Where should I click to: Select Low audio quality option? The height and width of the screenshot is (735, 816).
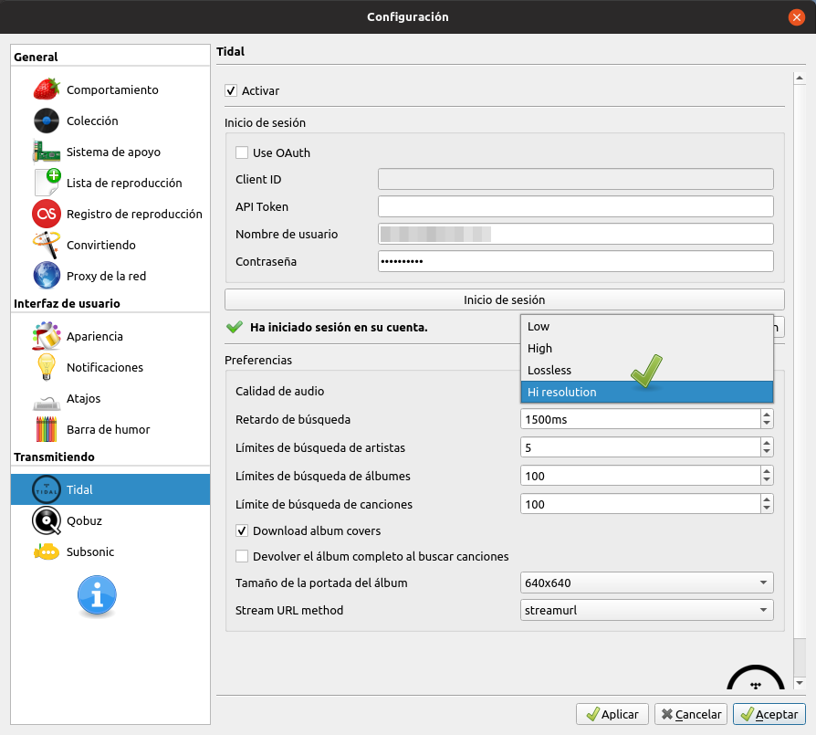647,326
